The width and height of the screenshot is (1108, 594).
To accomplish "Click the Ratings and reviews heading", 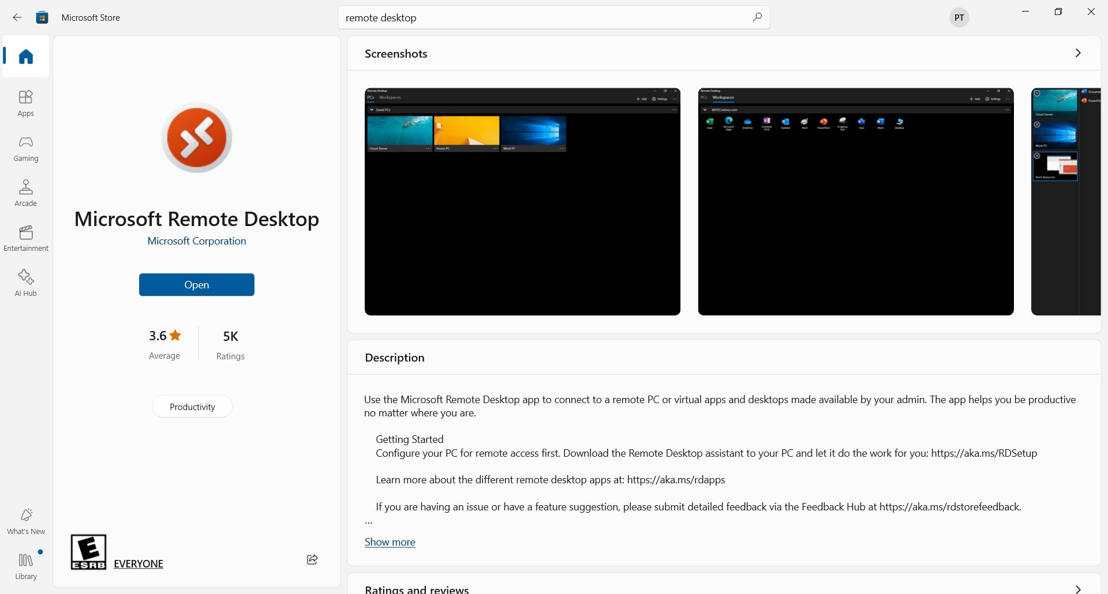I will pos(417,589).
